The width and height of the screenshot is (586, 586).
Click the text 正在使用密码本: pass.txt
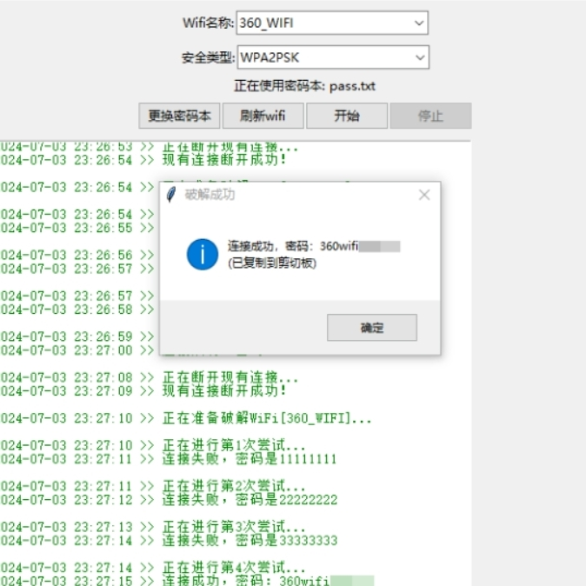(x=304, y=86)
